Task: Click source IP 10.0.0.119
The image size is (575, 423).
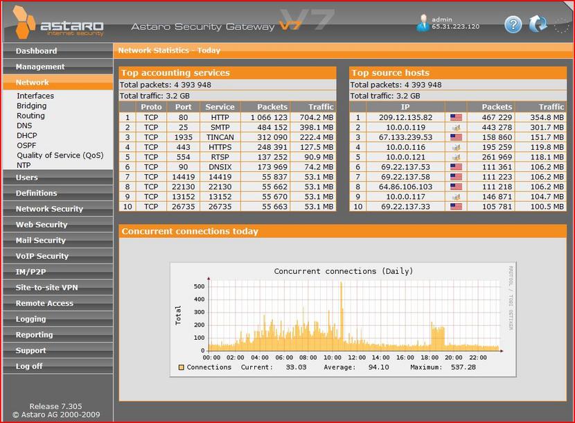Action: coord(405,128)
